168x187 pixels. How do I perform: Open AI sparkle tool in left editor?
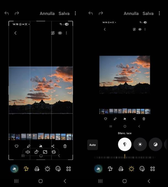click(14, 169)
